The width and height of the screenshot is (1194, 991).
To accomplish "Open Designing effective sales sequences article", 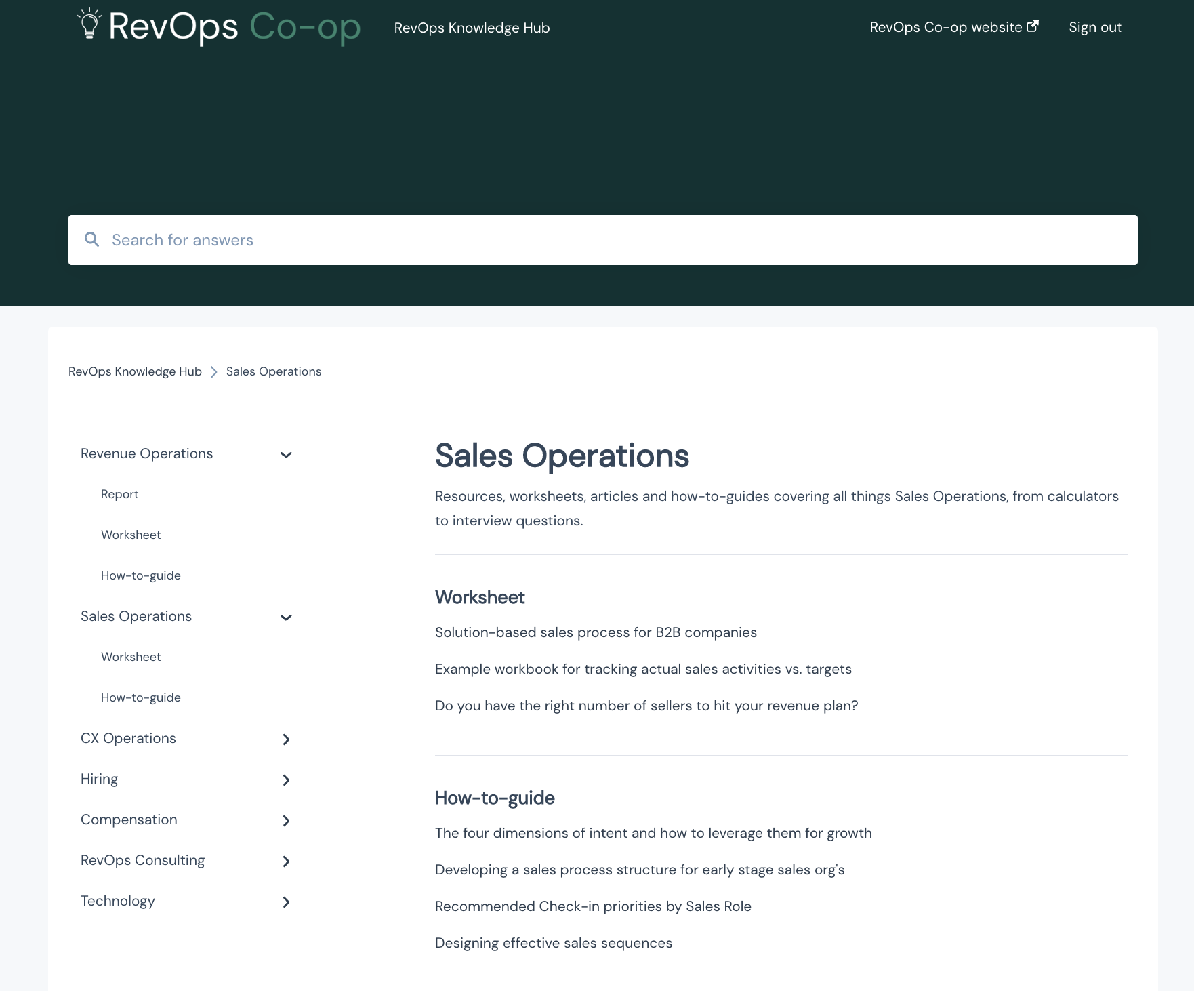I will point(554,942).
